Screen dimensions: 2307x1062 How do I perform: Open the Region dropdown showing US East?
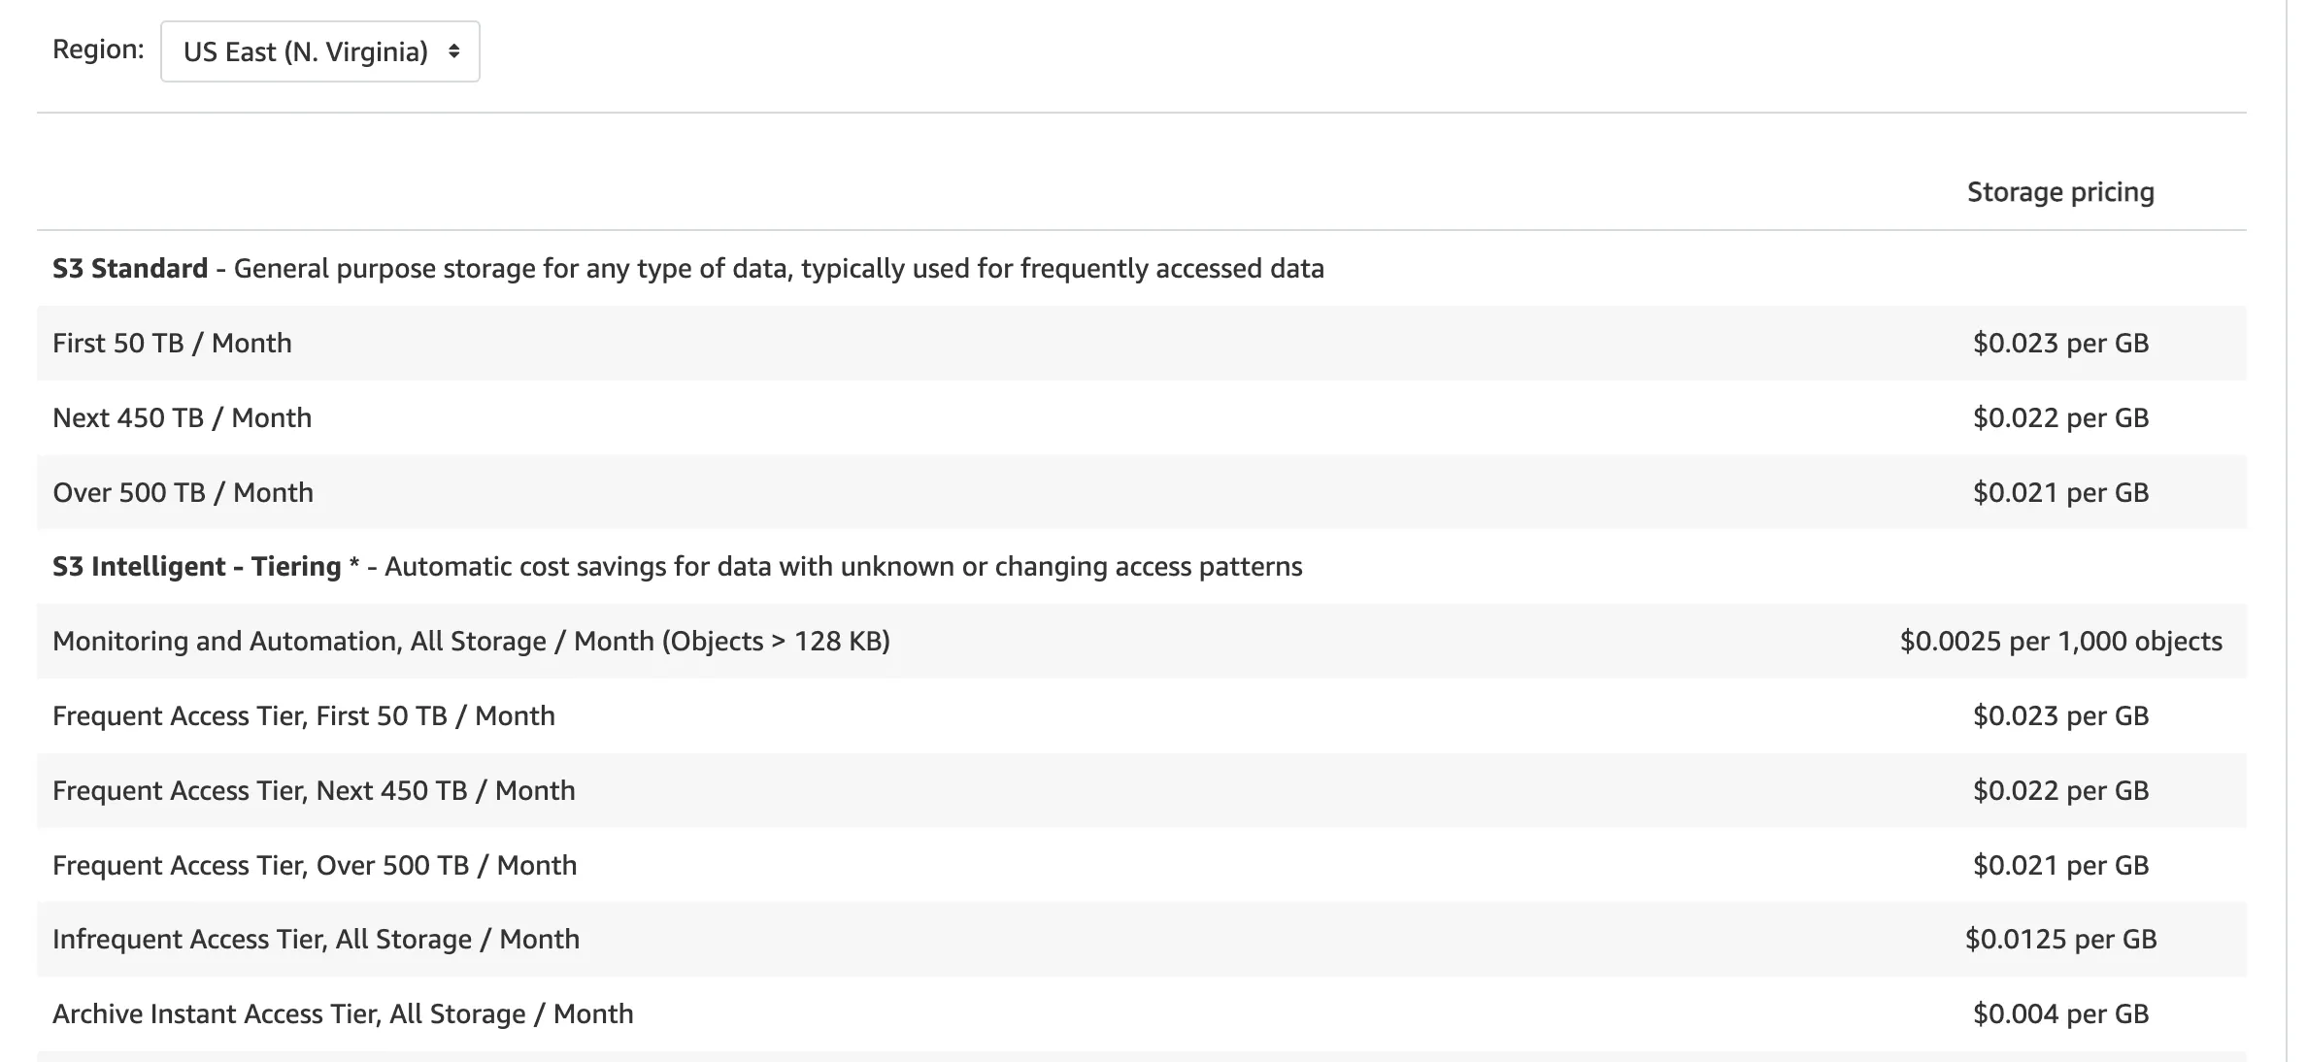(305, 51)
